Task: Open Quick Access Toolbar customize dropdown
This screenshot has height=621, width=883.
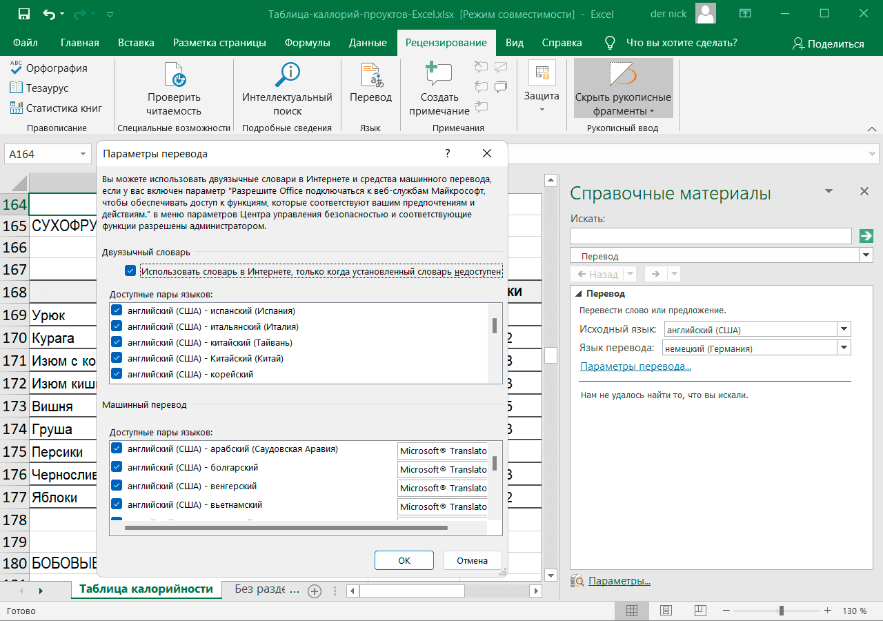Action: pyautogui.click(x=111, y=14)
